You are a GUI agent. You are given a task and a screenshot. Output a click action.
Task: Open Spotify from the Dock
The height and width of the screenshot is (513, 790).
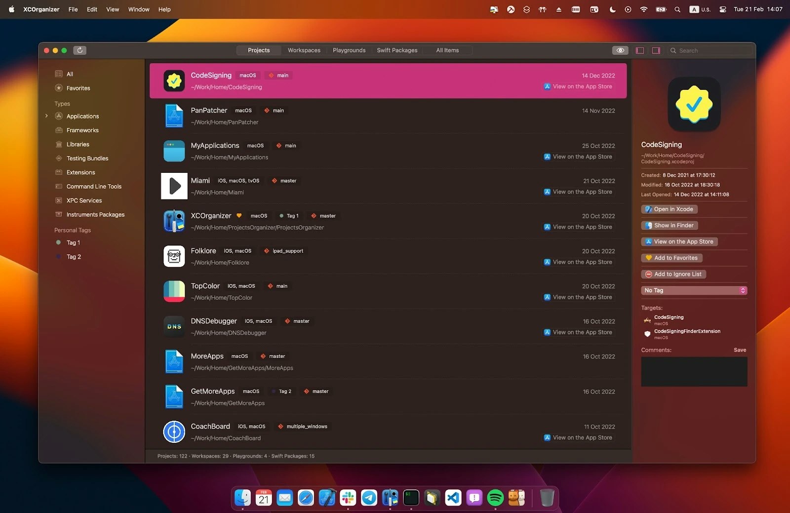[495, 498]
